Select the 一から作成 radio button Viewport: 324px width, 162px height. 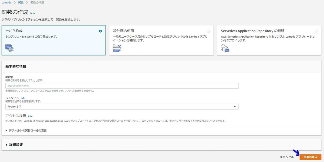coord(100,31)
